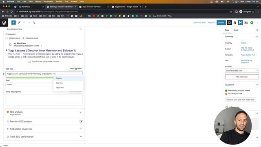
Task: Select the Tools pencil icon
Action: click(x=19, y=22)
